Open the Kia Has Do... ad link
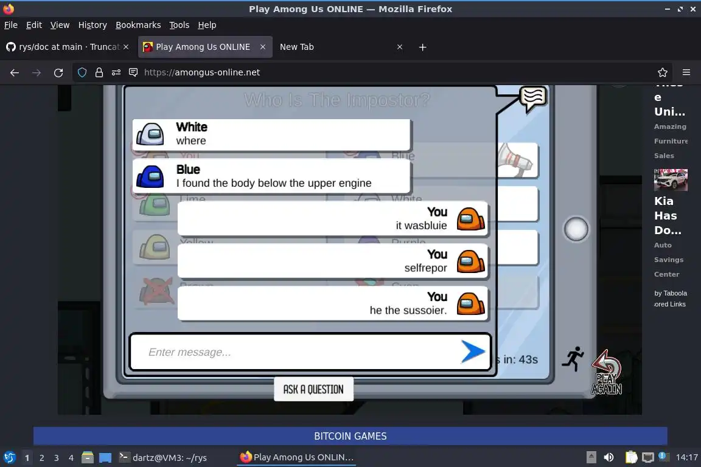Screen dimensions: 701x467 668,216
